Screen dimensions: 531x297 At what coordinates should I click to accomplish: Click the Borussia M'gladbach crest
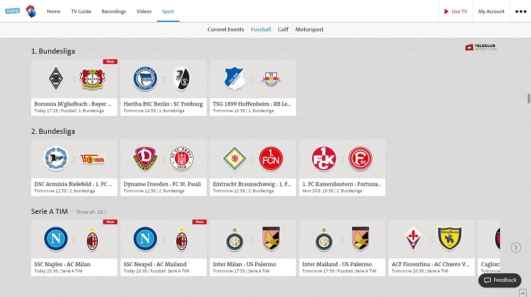pyautogui.click(x=56, y=78)
